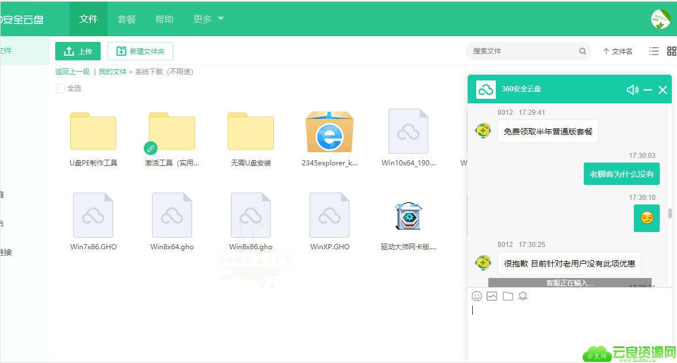Screen dimensions: 677x363
Task: Select the WinXP.GHO file icon
Action: coord(330,215)
